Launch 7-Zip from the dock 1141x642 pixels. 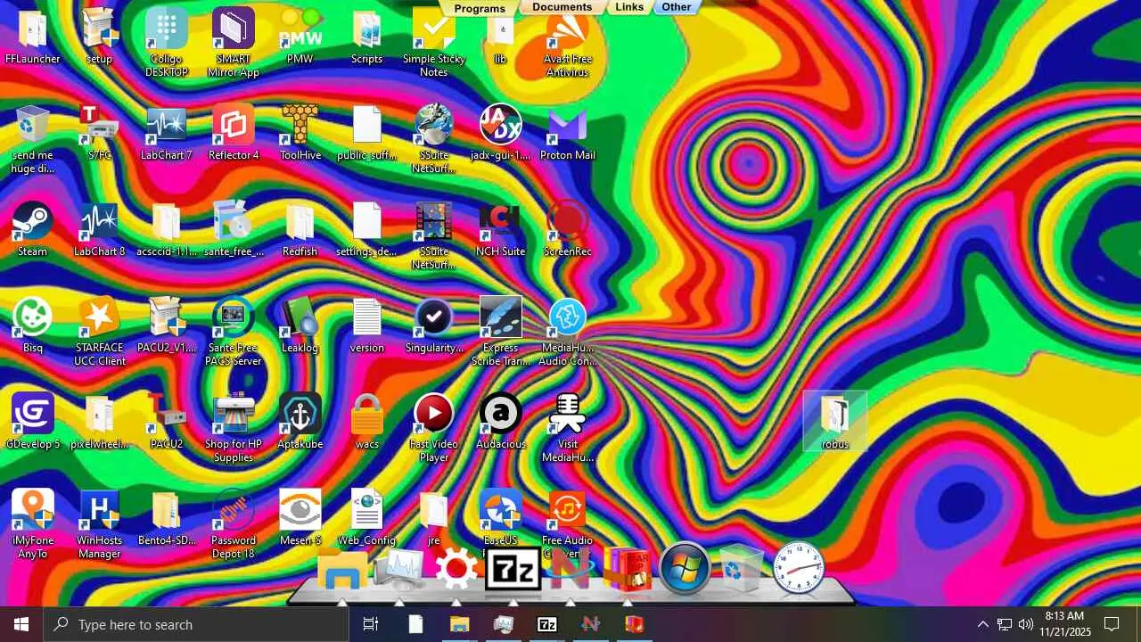pyautogui.click(x=513, y=569)
